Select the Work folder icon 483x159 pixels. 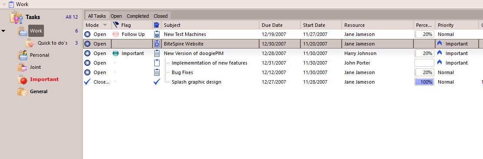tap(23, 31)
